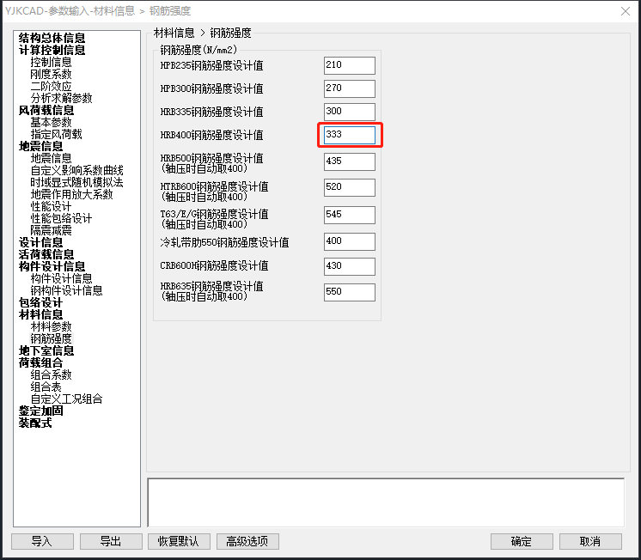The width and height of the screenshot is (641, 560).
Task: Select 隔震减震 item
Action: [51, 230]
